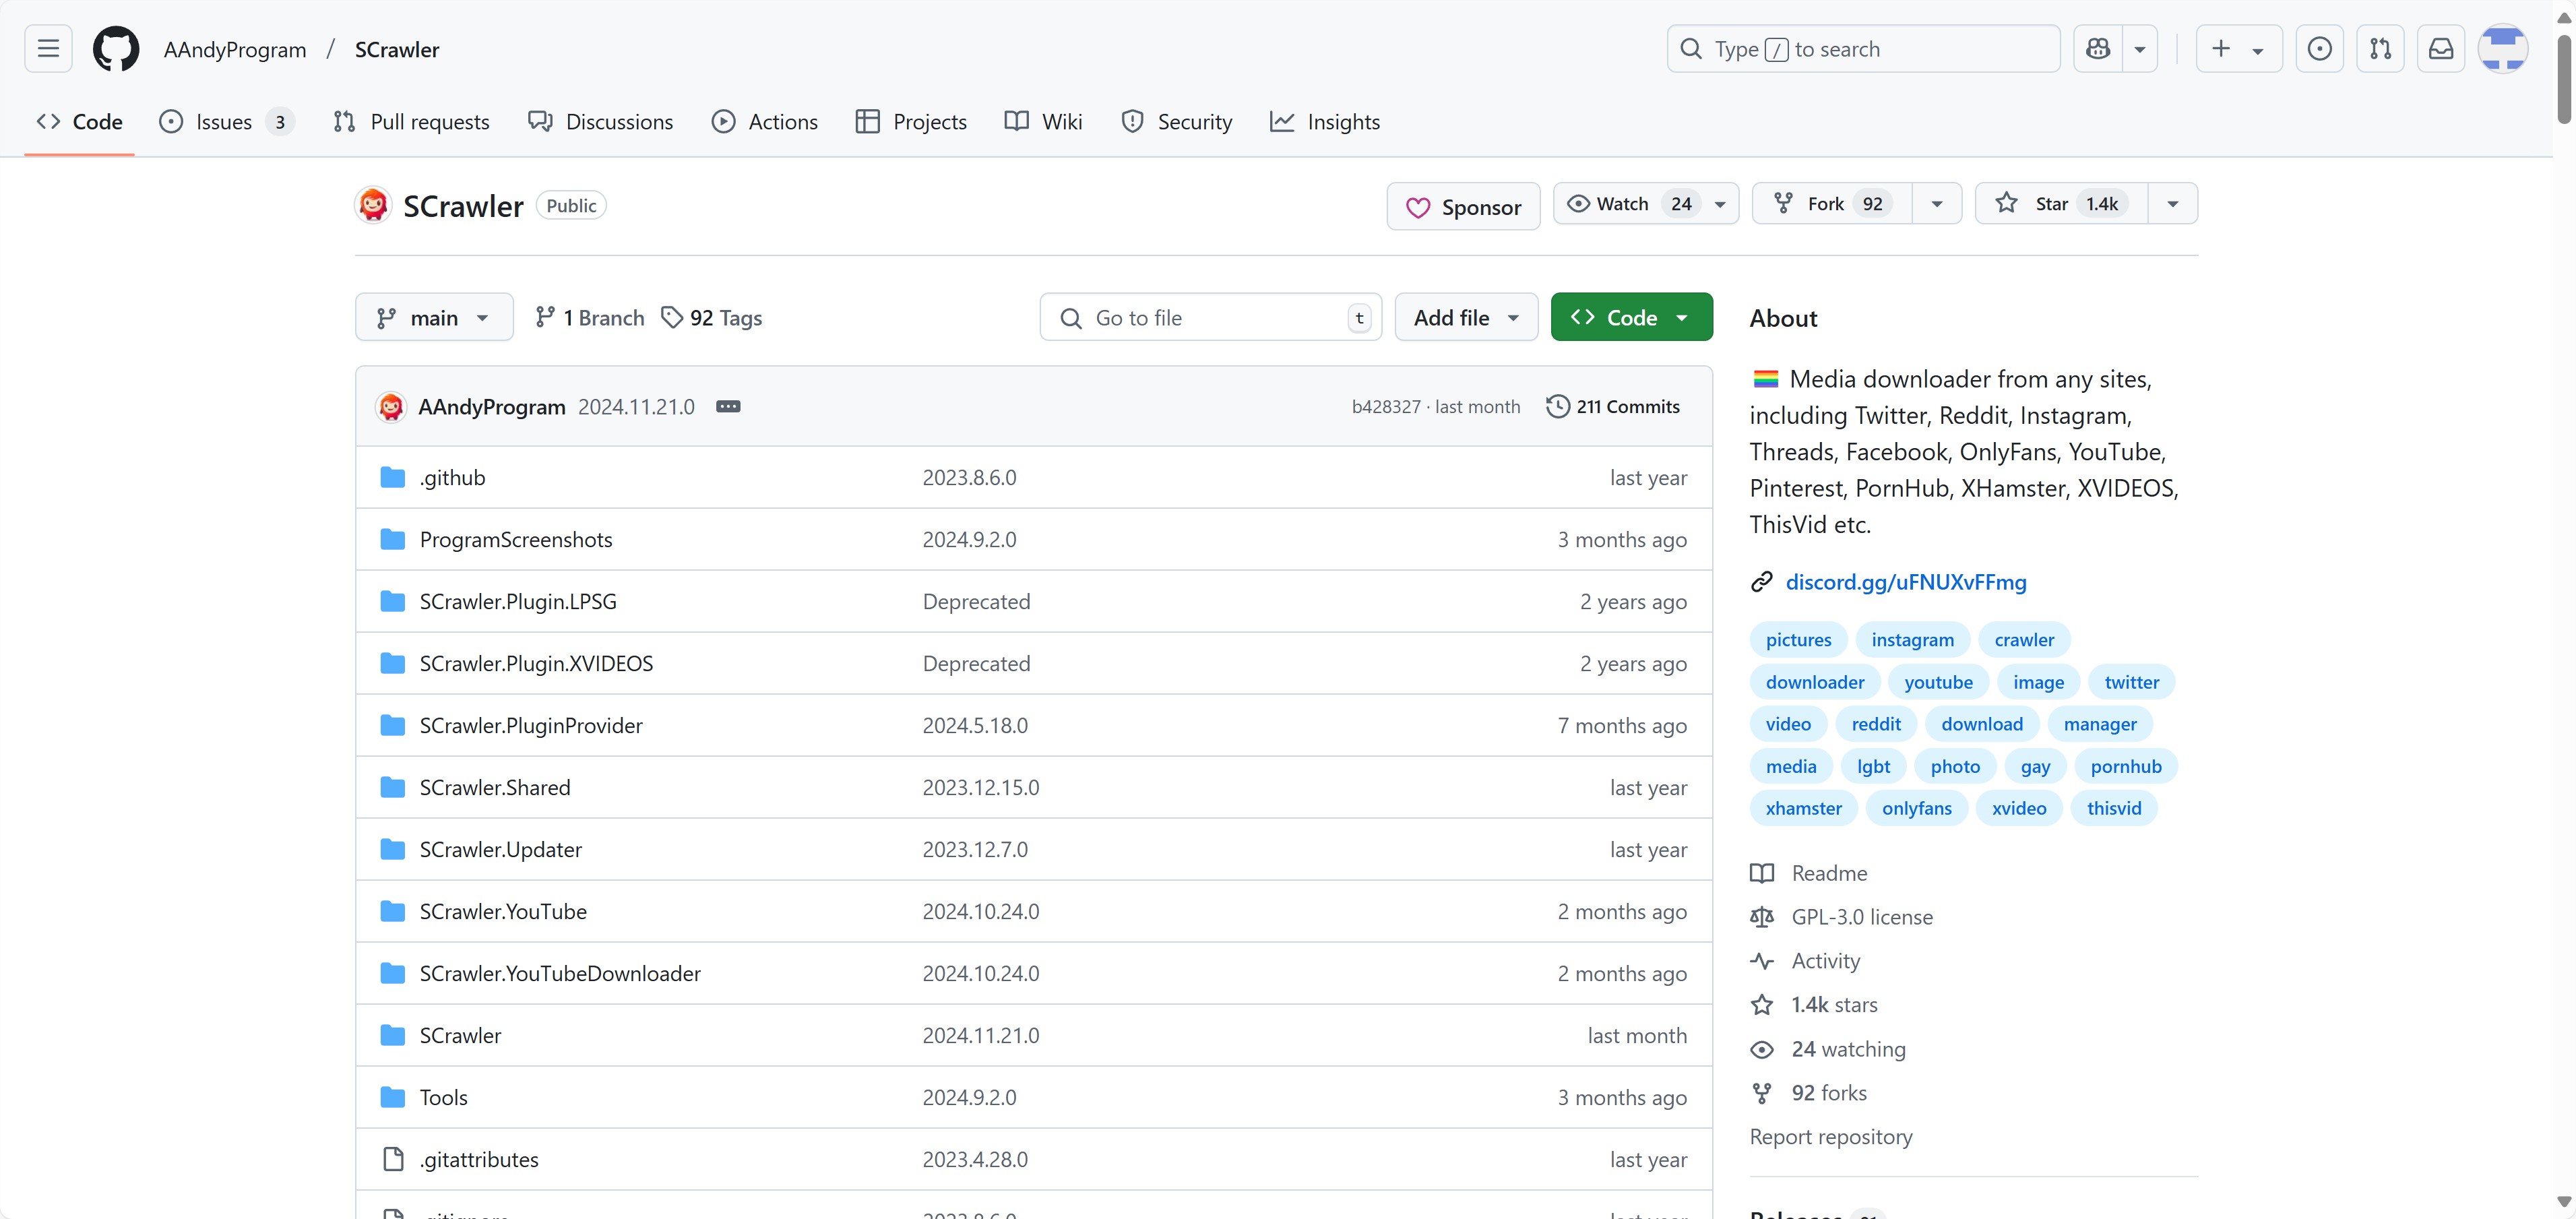Open the SCrawler.PluginProvider folder
2576x1219 pixels.
point(531,726)
